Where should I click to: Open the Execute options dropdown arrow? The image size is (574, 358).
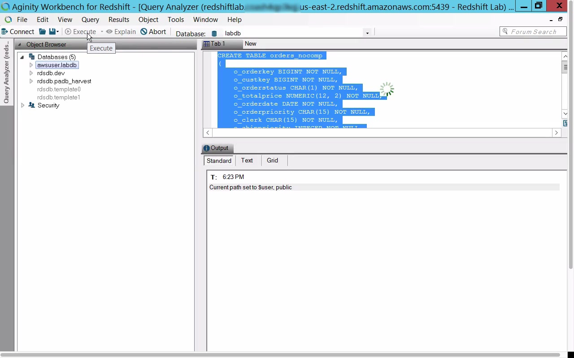pyautogui.click(x=102, y=32)
